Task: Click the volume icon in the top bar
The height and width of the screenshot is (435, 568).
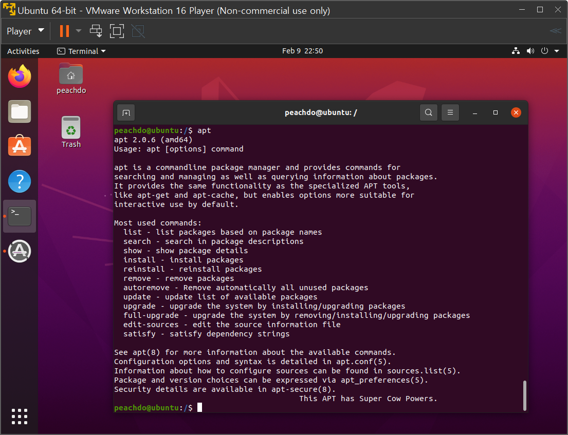Action: 530,51
